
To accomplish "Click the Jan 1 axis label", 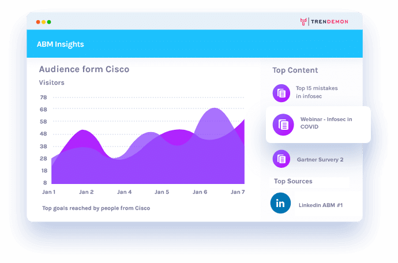I will (x=48, y=192).
